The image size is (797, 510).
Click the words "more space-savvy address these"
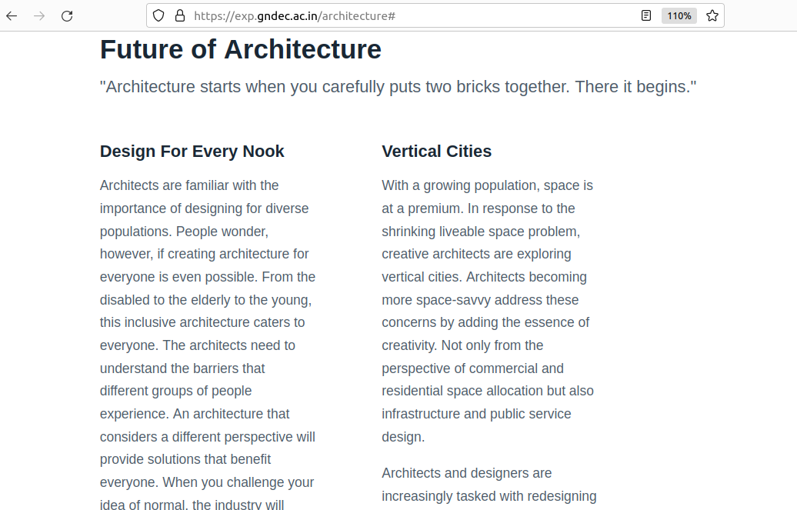click(x=480, y=300)
